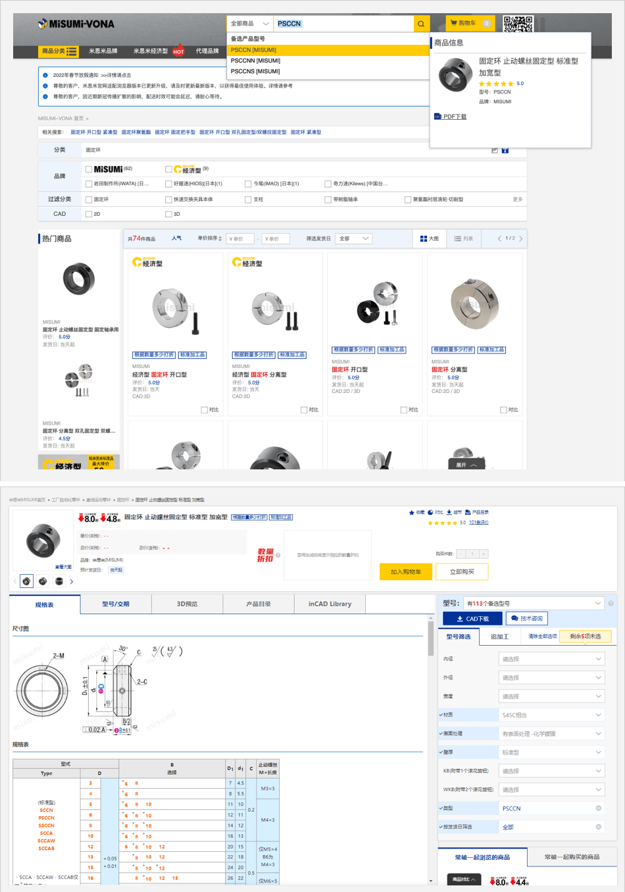Tick the 快速交换夹具本体 filter checkbox
The image size is (625, 892).
(168, 199)
